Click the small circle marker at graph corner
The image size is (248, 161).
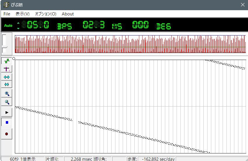tap(14, 59)
